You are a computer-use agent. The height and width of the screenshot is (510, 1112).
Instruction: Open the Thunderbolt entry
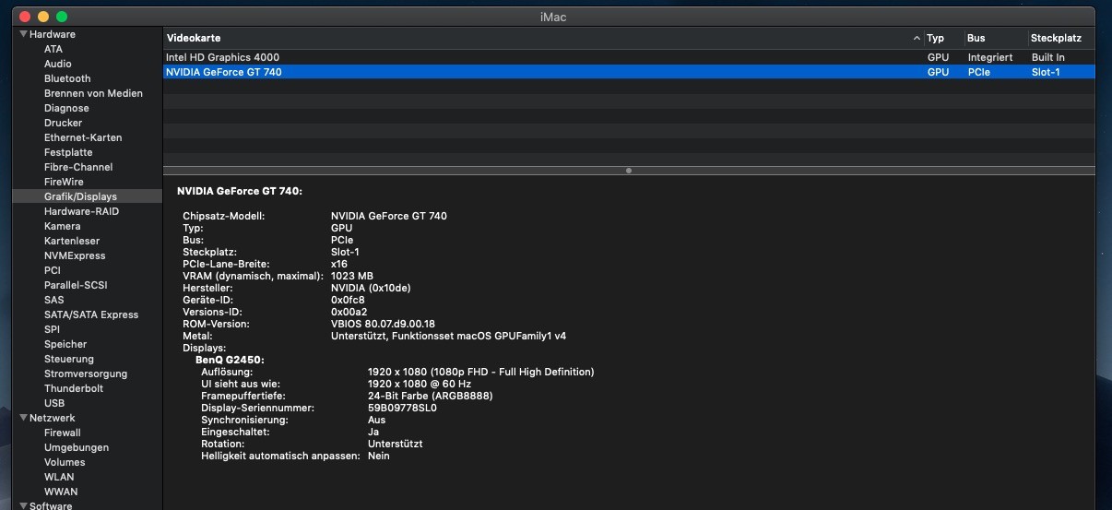coord(74,388)
